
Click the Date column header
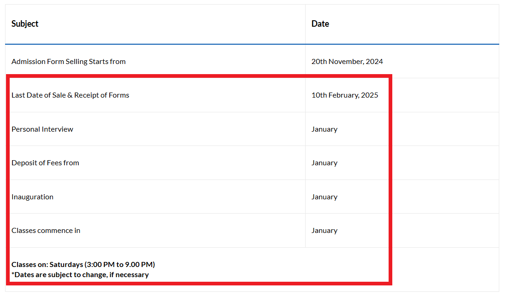pyautogui.click(x=320, y=23)
